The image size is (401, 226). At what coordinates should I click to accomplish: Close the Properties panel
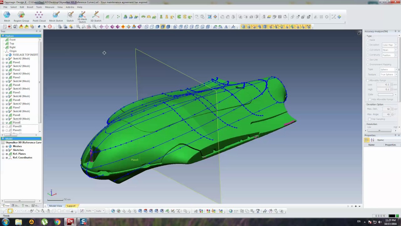tap(399, 135)
